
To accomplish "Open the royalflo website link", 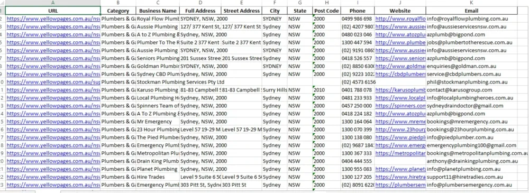I will click(400, 19).
